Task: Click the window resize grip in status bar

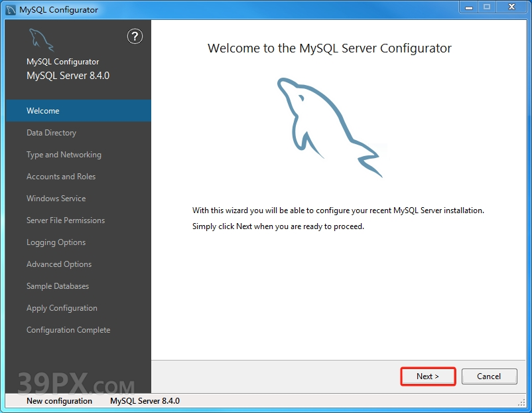Action: 521,402
